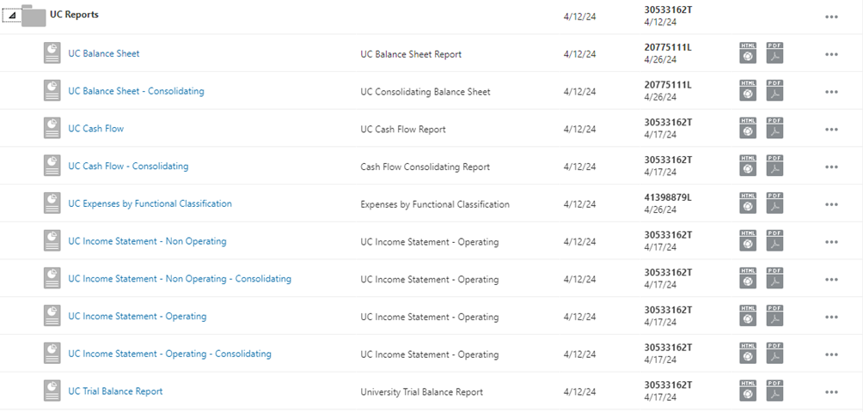Screen dimensions: 863x412
Task: Select the 'UC Balance Sheet Report' description text
Action: pyautogui.click(x=411, y=54)
